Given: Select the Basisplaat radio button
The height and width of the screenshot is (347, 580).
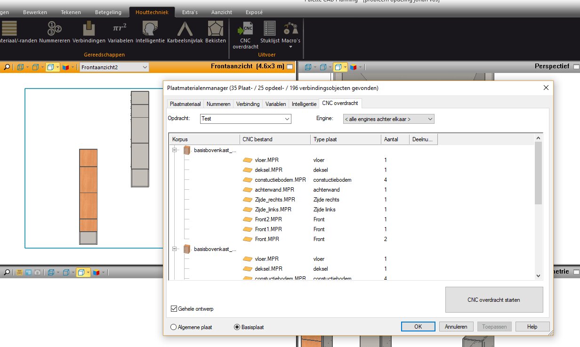Looking at the screenshot, I should (237, 327).
